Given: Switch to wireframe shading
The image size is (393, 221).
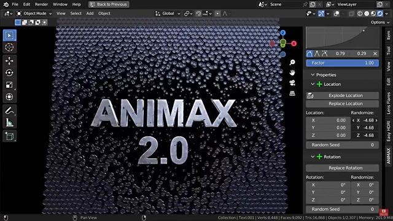Looking at the screenshot, I should tap(360, 14).
